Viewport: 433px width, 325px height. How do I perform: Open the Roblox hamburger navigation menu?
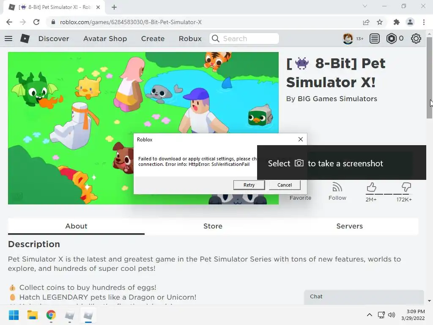pos(8,39)
